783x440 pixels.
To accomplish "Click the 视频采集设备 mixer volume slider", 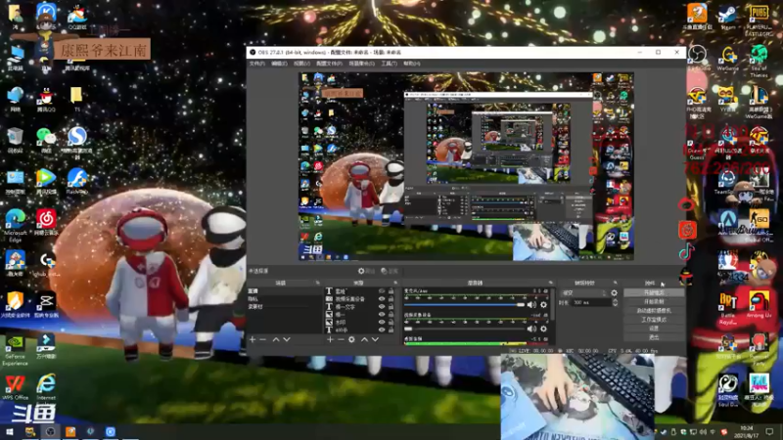I will coord(464,329).
